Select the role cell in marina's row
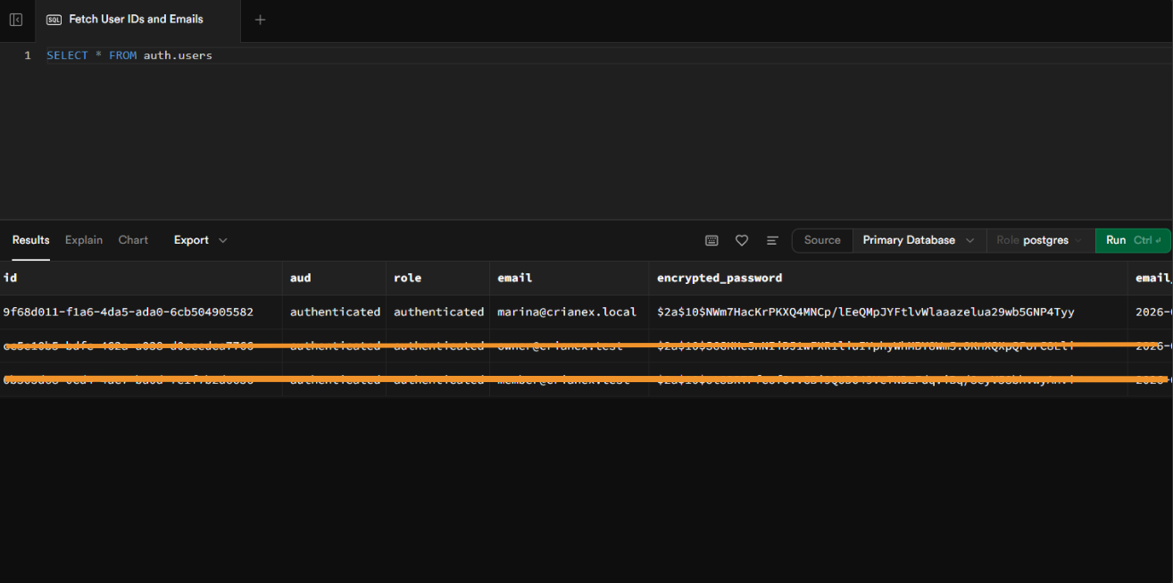The width and height of the screenshot is (1173, 583). (x=437, y=312)
